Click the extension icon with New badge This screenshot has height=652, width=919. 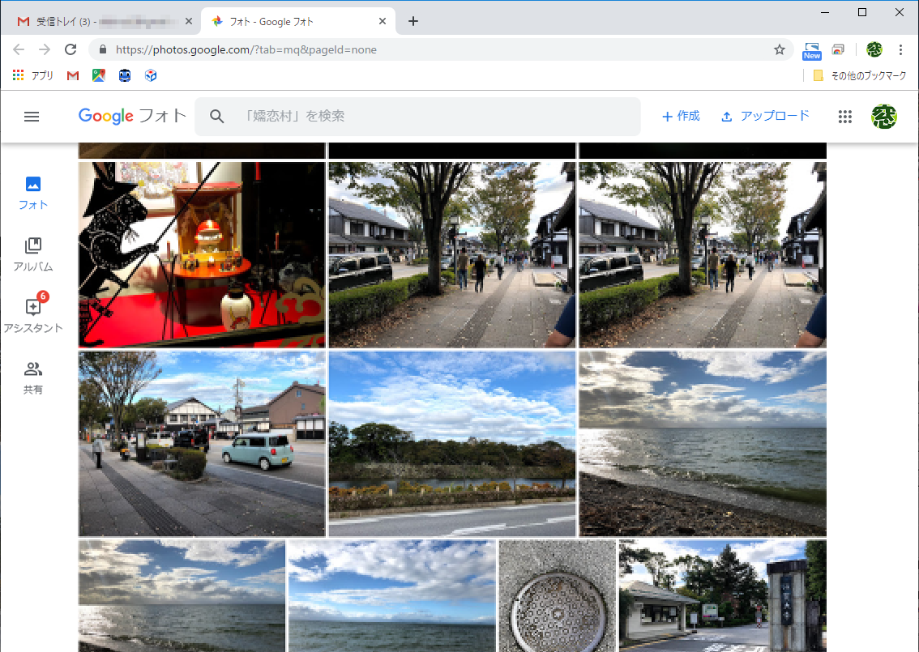[x=811, y=49]
